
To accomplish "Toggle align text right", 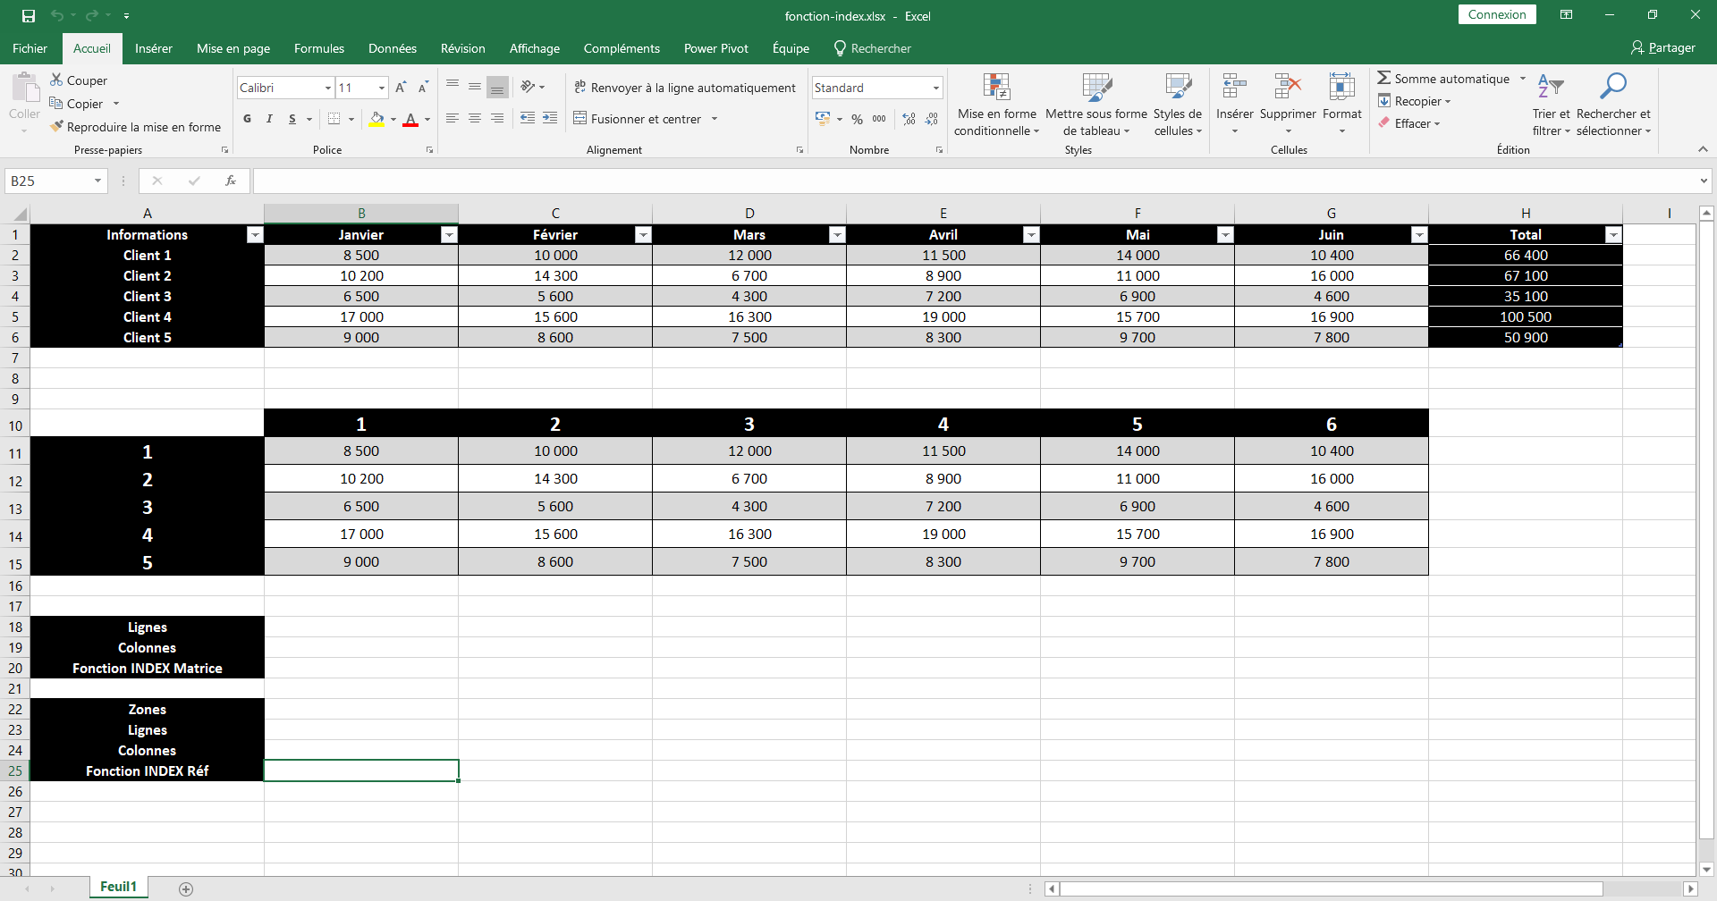I will coord(497,119).
